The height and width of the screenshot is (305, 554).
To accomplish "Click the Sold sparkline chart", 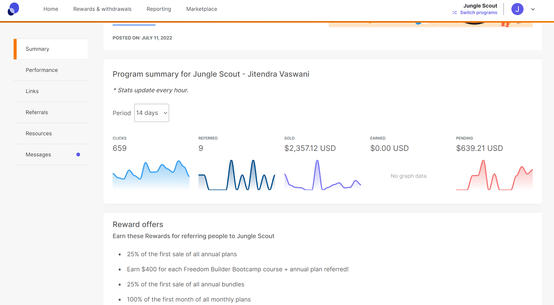I will (322, 175).
